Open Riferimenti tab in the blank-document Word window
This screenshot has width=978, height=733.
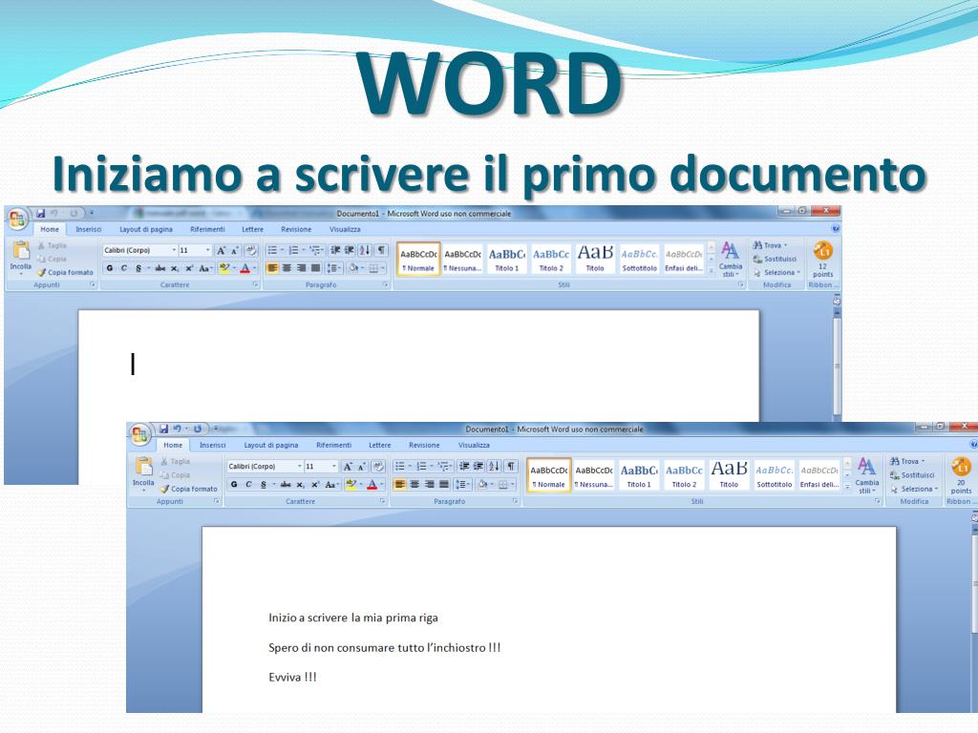click(x=207, y=229)
